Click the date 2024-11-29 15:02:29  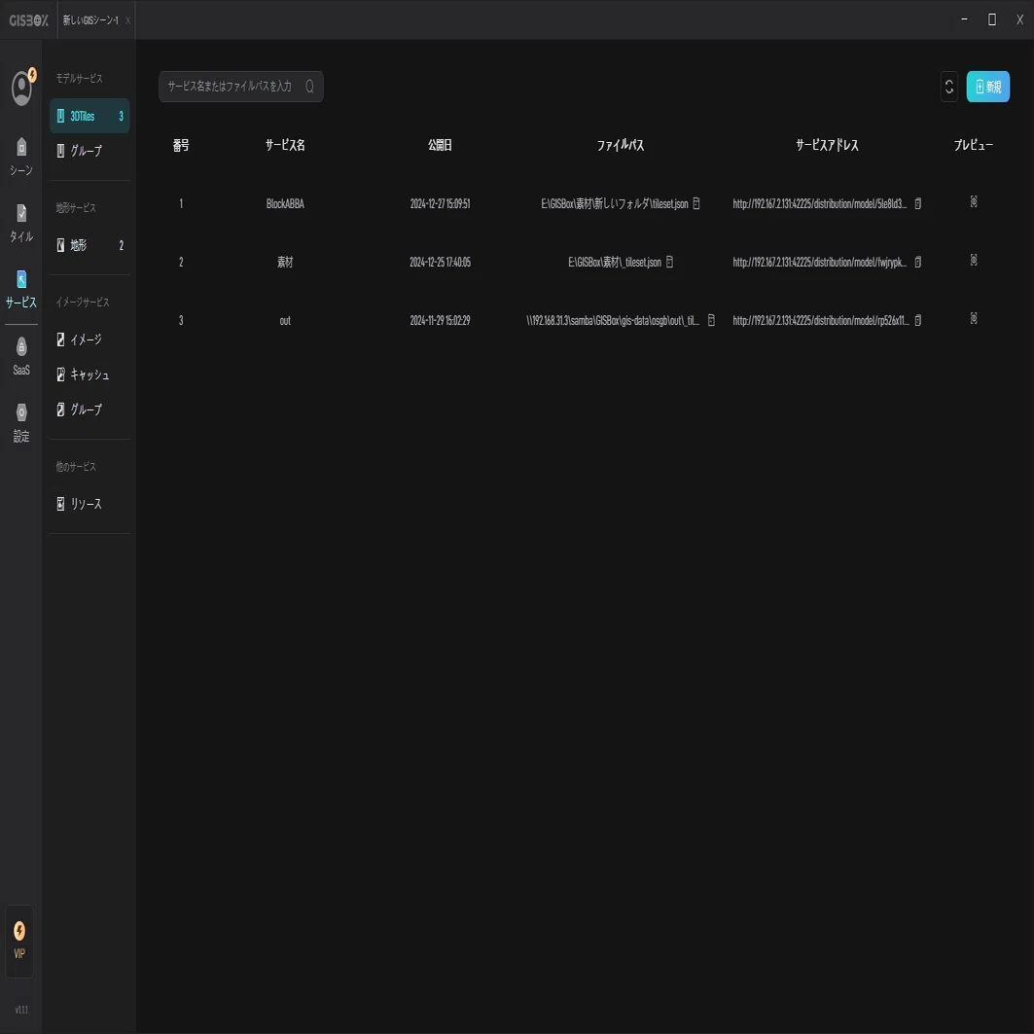coord(440,320)
